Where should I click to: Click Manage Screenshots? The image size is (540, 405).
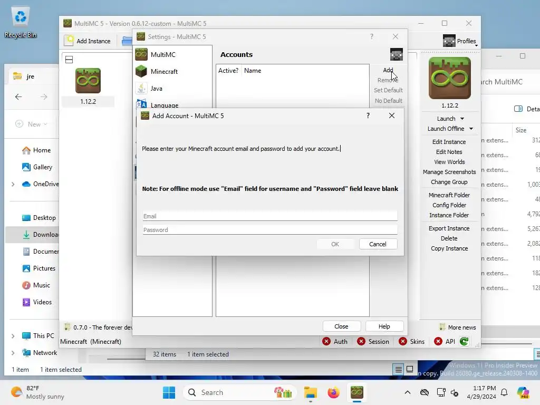(x=449, y=171)
